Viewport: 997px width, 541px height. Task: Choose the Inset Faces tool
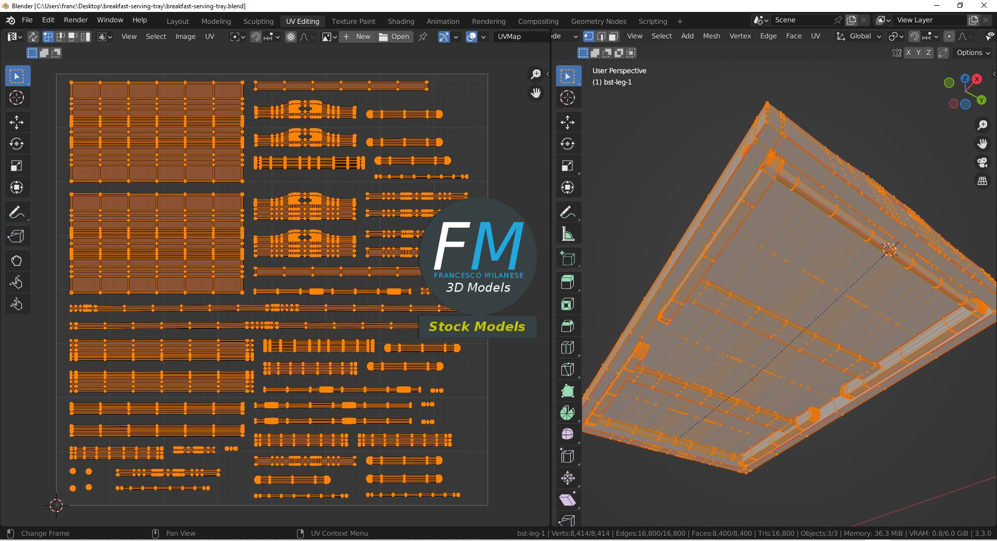568,304
